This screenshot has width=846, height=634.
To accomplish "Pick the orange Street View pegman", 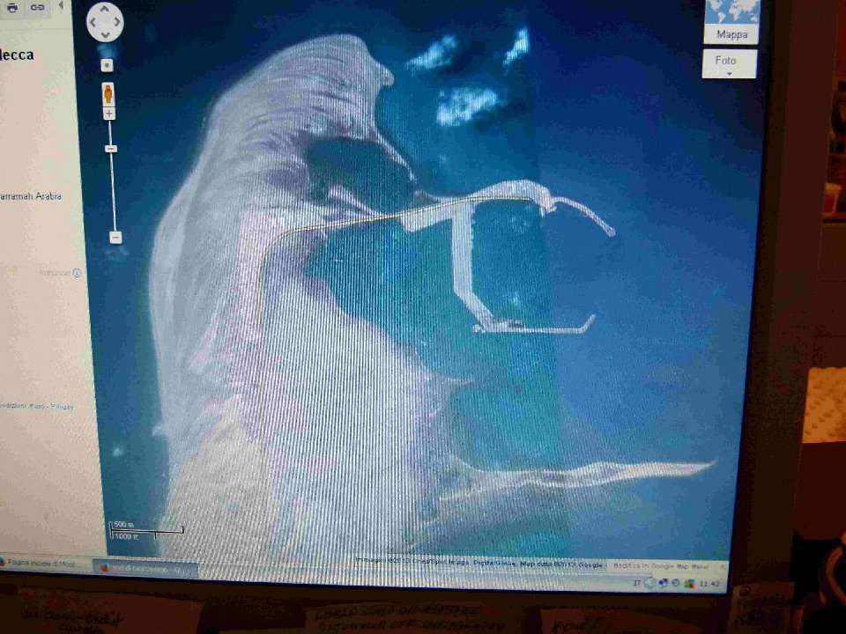I will coord(108,94).
